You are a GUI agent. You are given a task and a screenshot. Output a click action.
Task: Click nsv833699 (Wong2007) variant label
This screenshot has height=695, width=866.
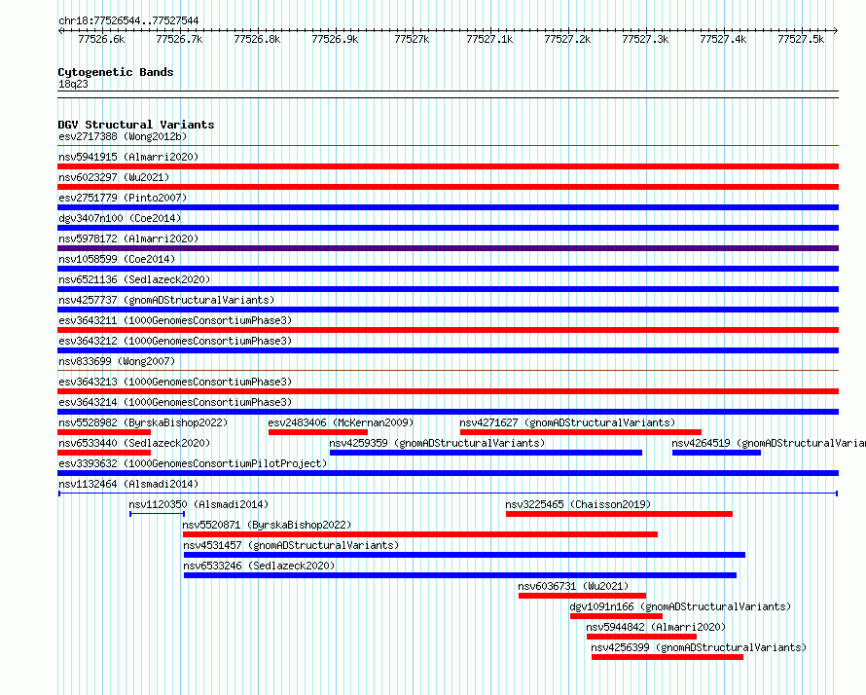point(117,361)
